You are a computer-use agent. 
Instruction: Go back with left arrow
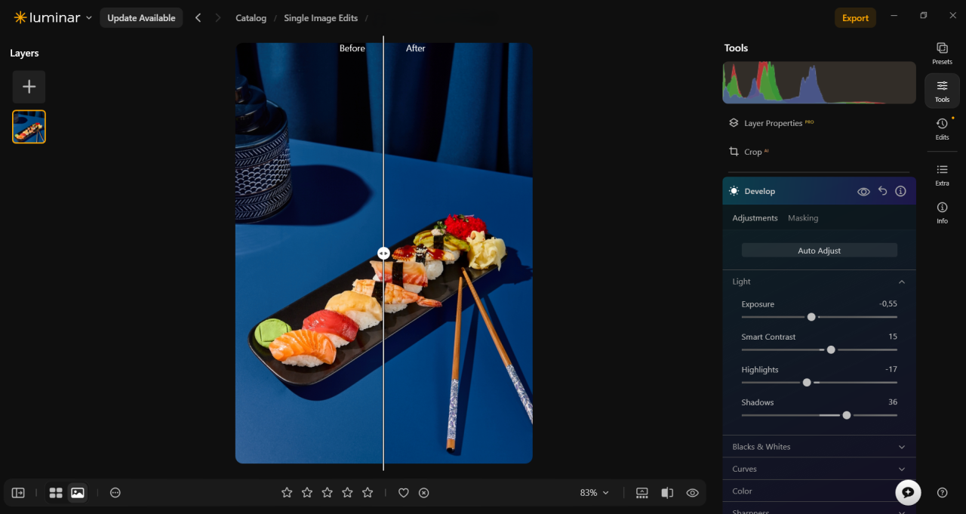pos(198,17)
